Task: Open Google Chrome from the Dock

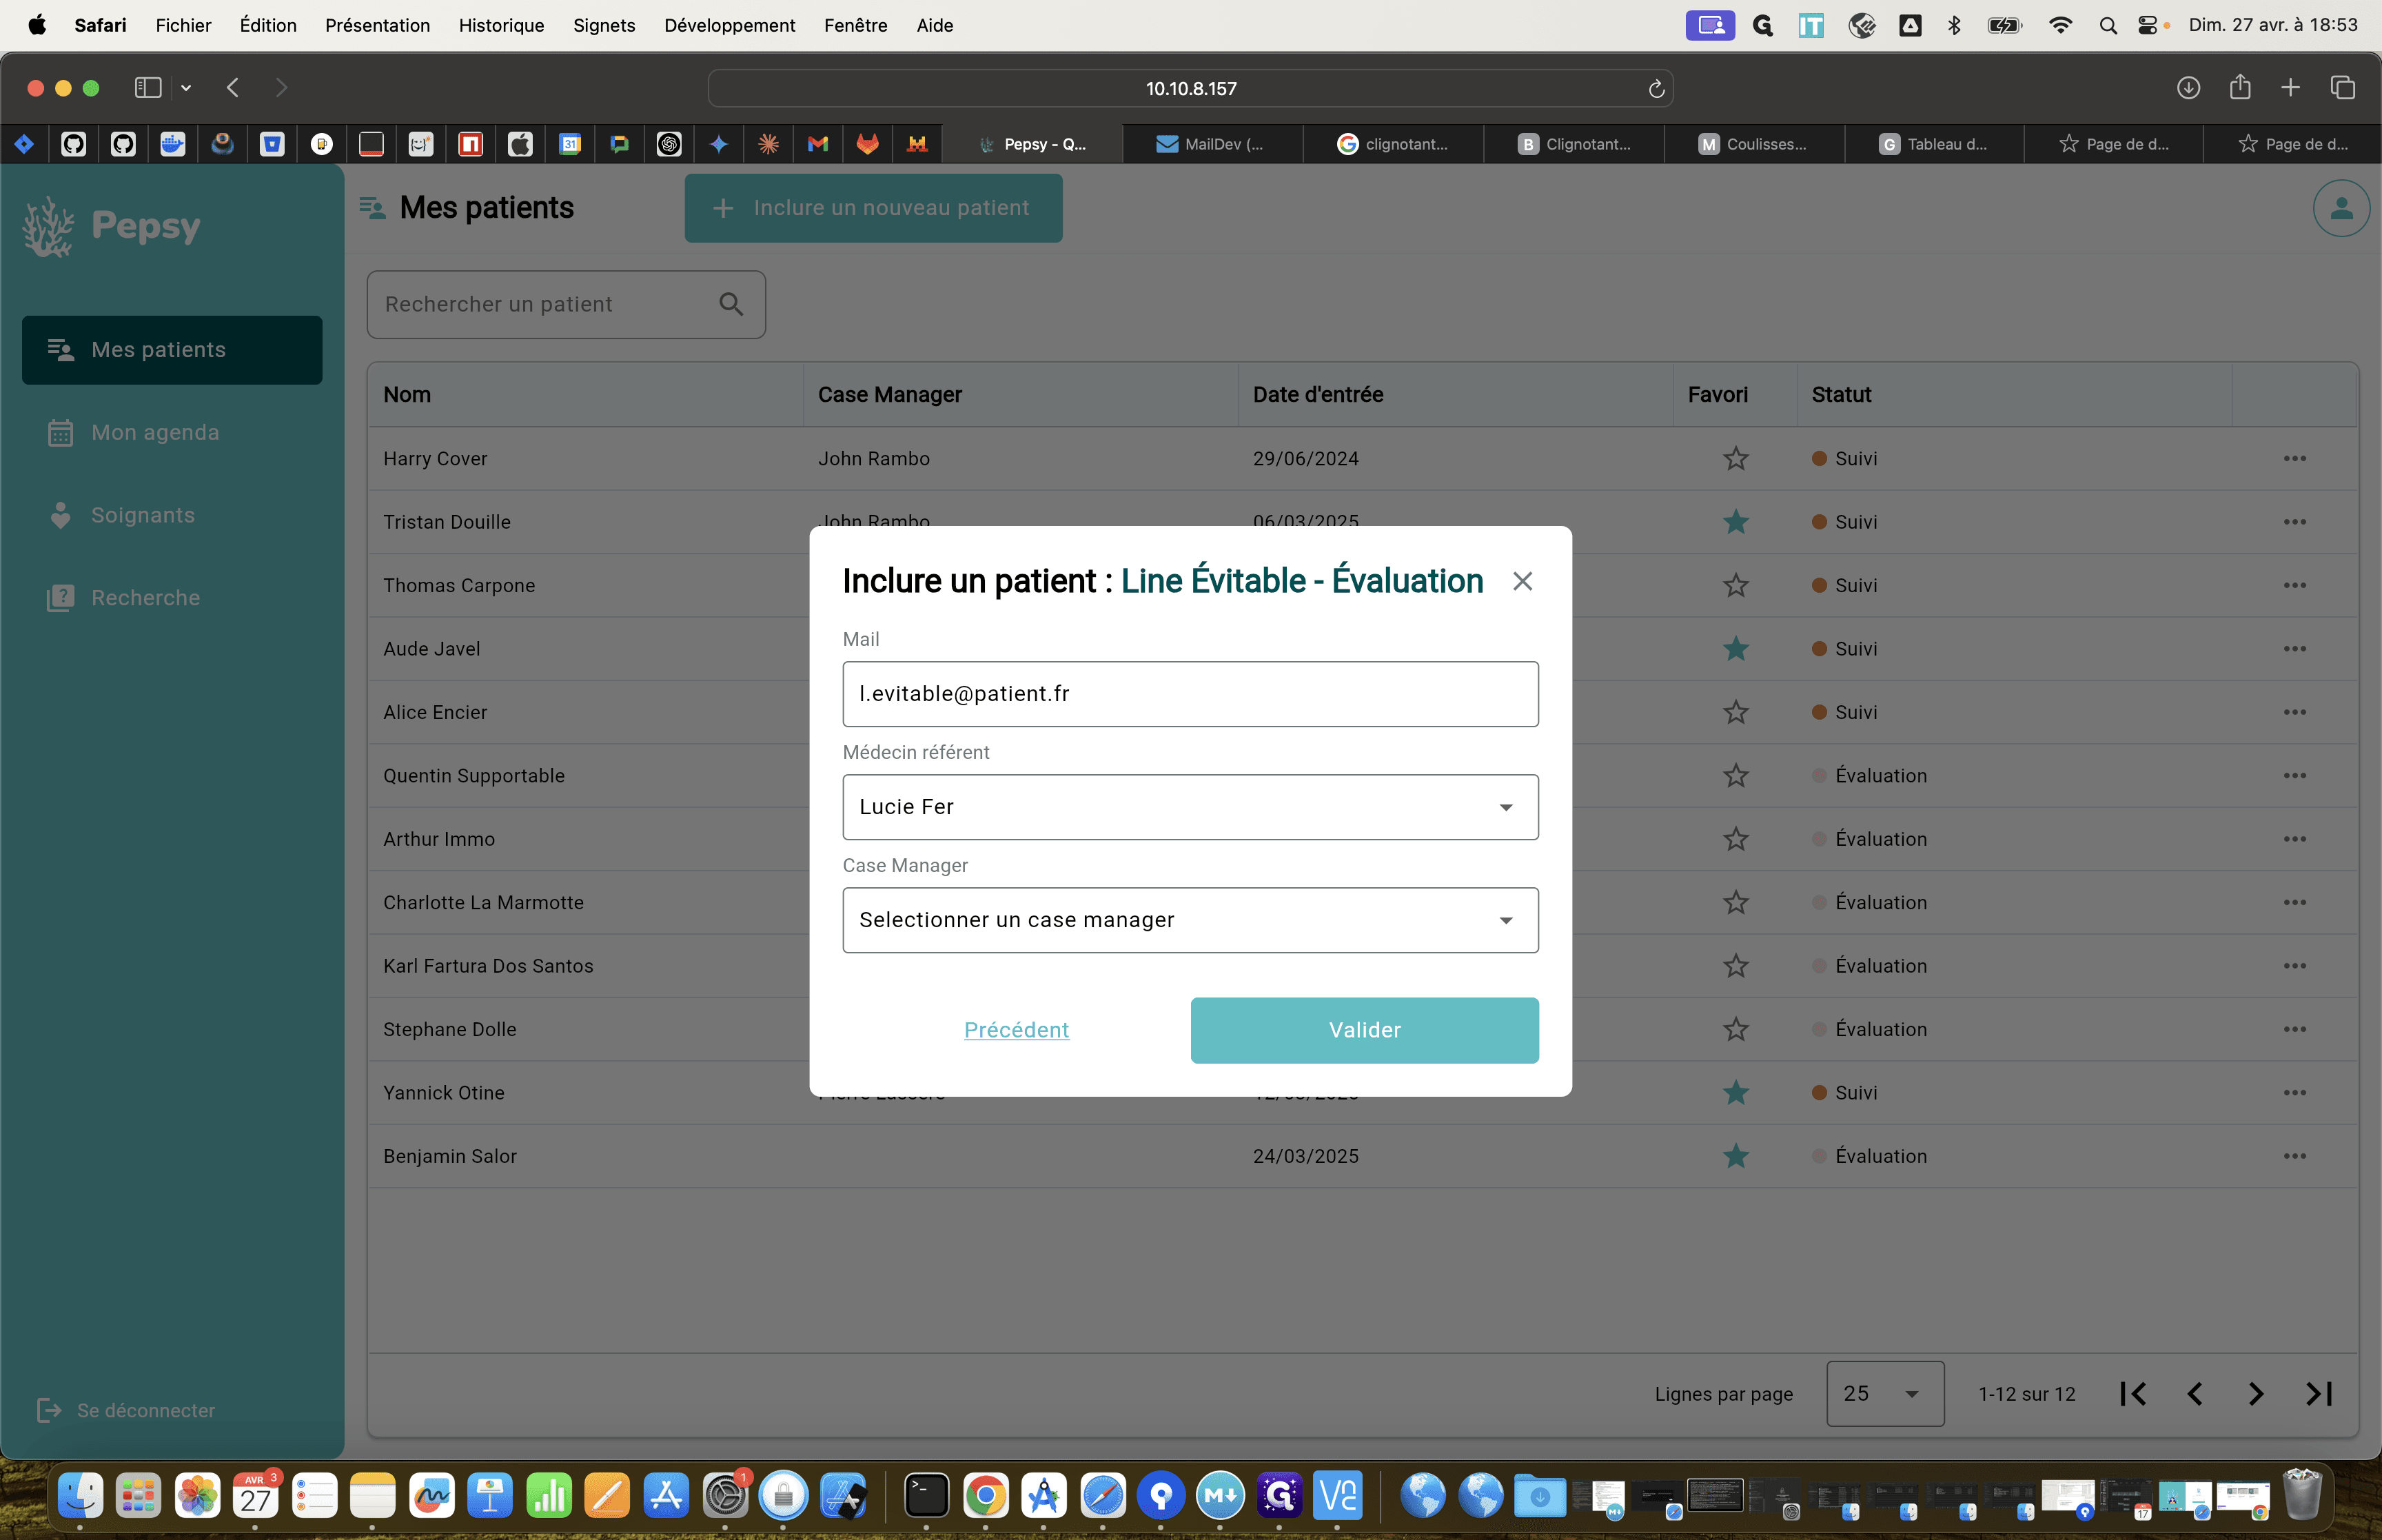Action: point(986,1496)
